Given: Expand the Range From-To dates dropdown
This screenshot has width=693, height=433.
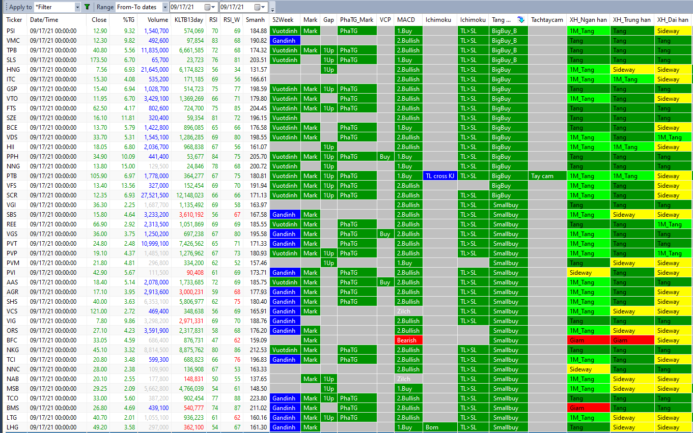Looking at the screenshot, I should [x=165, y=7].
